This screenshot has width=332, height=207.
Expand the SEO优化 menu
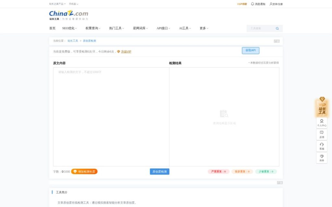pos(69,28)
